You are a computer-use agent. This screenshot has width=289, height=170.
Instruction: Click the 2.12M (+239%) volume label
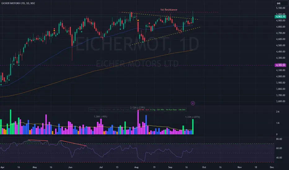pyautogui.click(x=137, y=108)
